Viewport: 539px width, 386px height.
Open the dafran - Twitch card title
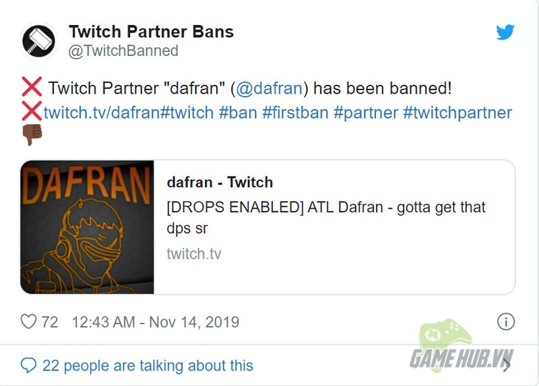click(220, 182)
